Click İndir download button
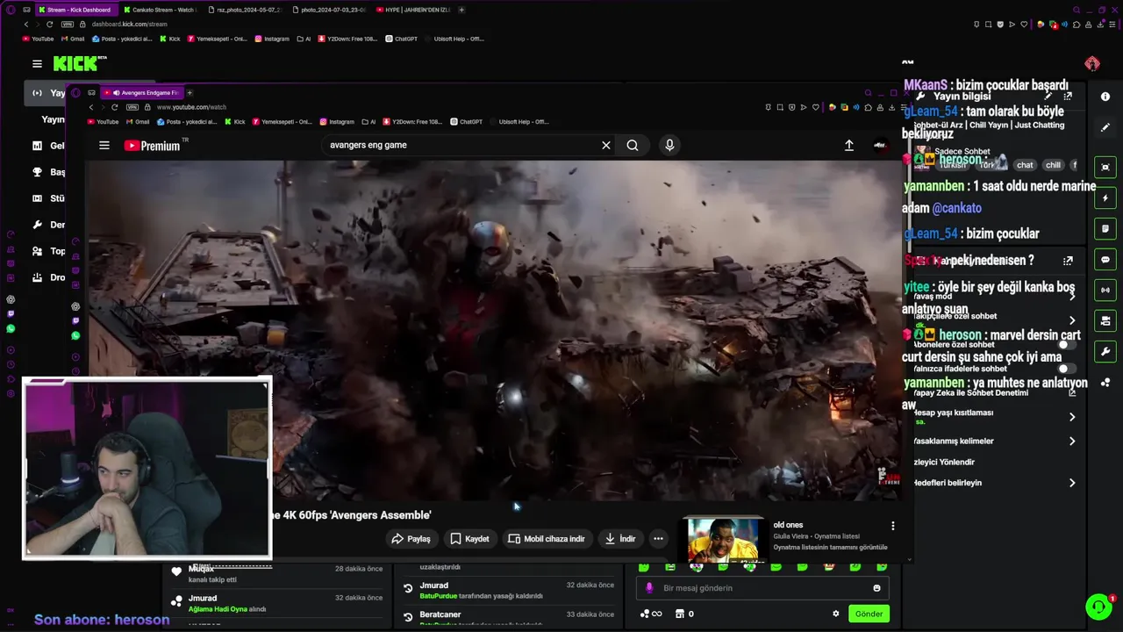Screen dimensions: 1123x632 click(x=619, y=539)
